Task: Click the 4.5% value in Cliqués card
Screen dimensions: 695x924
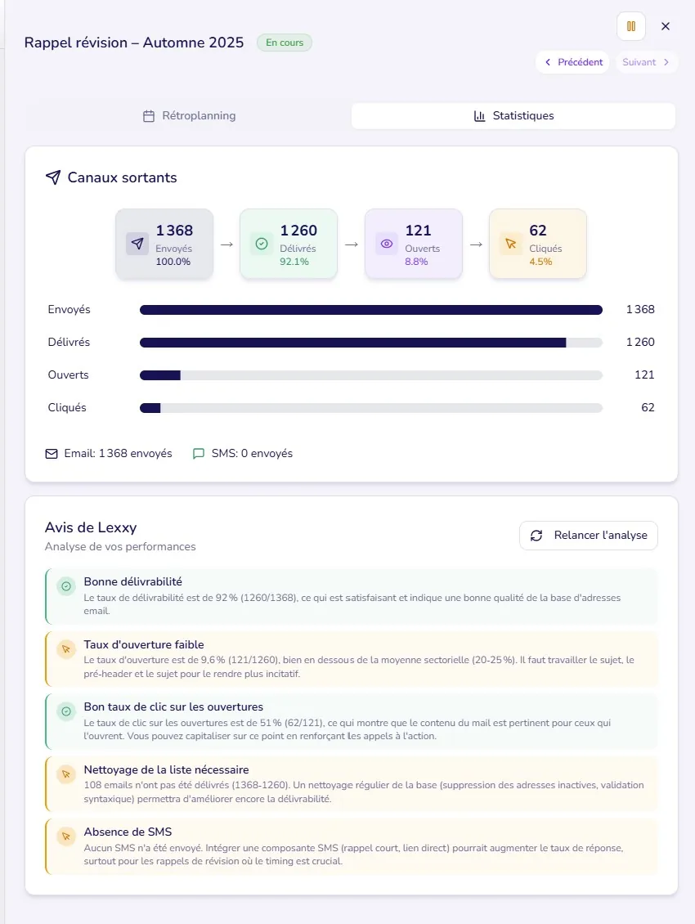Action: (540, 262)
